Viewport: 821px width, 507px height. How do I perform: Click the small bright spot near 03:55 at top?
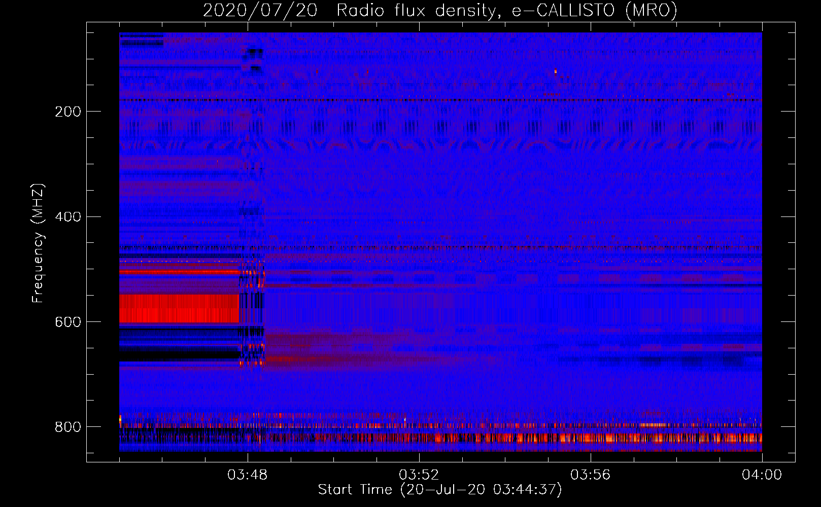tap(556, 71)
